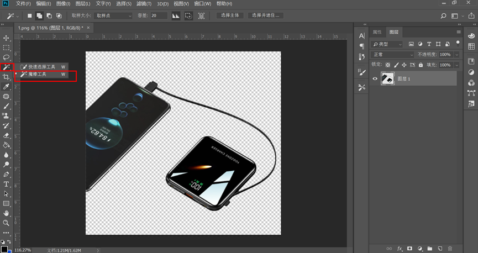
Task: Click the 选择并遮住... button
Action: click(x=266, y=15)
